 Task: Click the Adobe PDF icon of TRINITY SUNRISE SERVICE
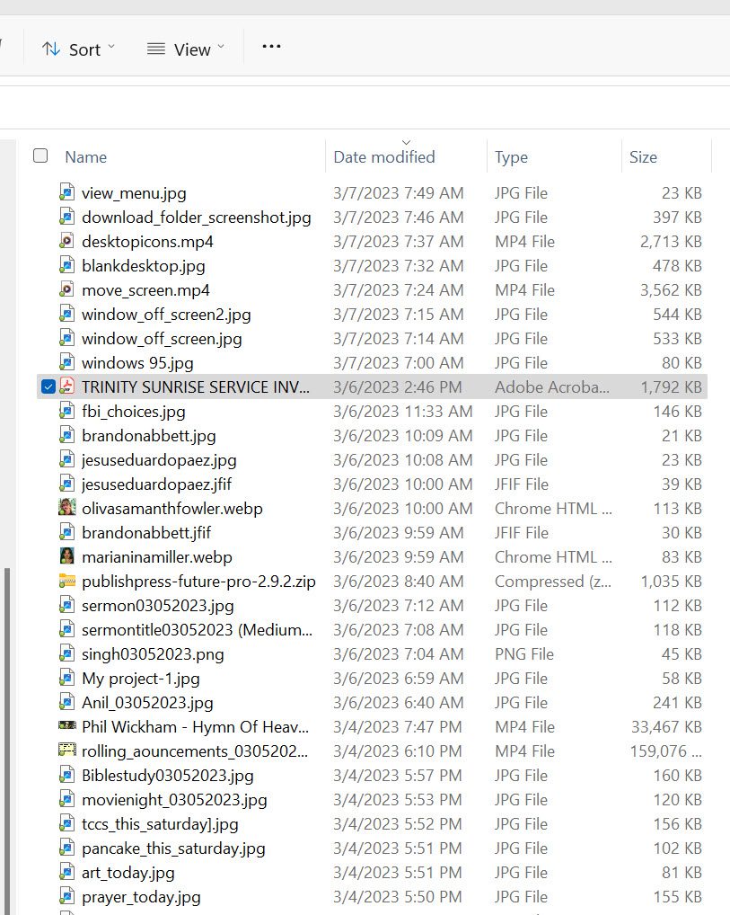tap(67, 386)
